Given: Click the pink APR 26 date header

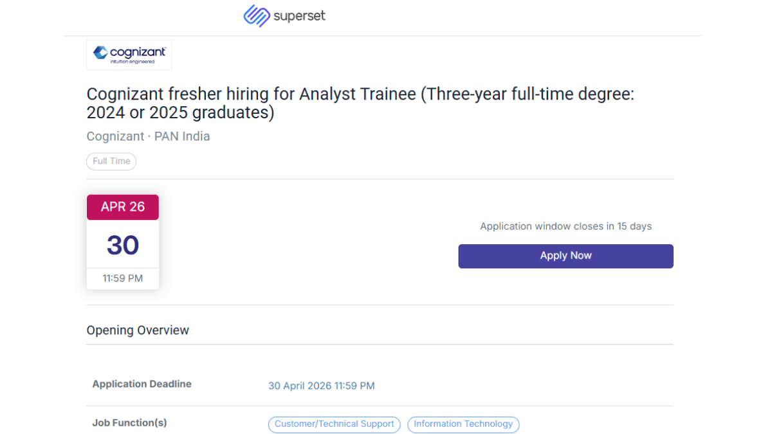Looking at the screenshot, I should [x=122, y=207].
